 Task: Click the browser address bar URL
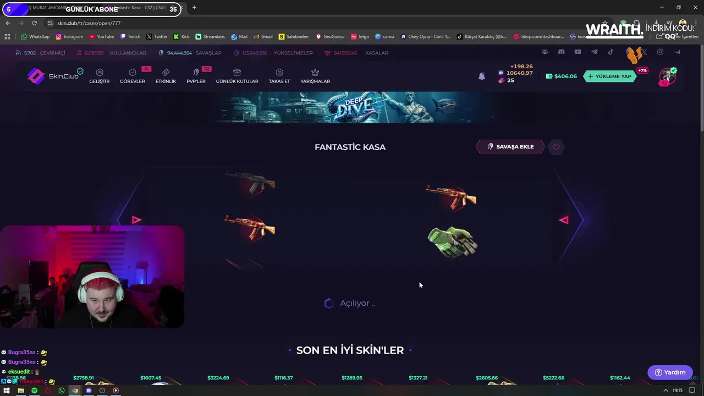pyautogui.click(x=89, y=23)
